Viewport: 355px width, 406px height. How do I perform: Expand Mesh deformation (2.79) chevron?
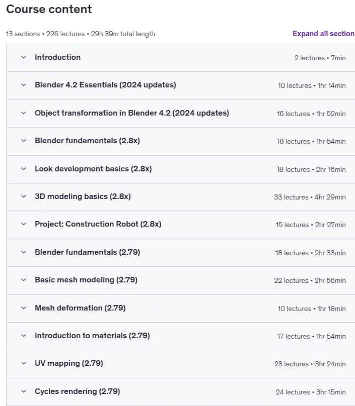pyautogui.click(x=24, y=308)
